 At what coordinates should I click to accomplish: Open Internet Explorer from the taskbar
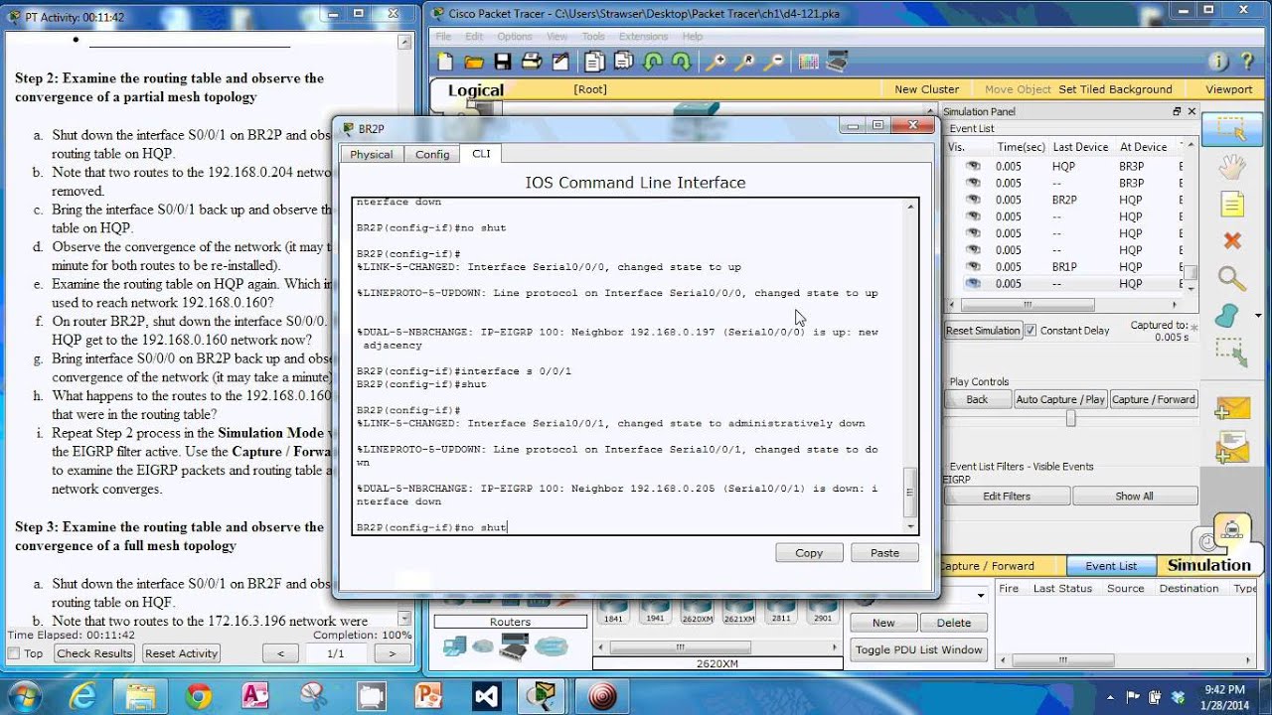(x=81, y=695)
